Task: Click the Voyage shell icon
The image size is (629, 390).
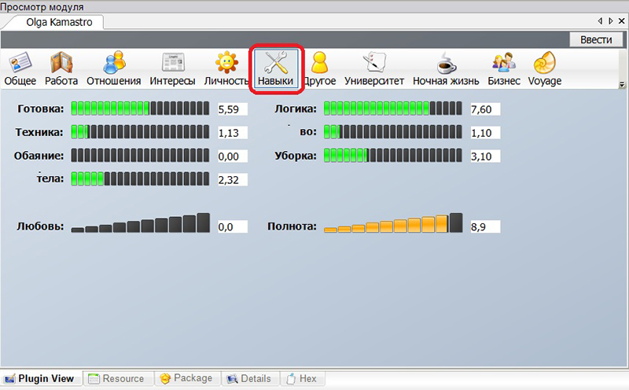Action: (544, 63)
